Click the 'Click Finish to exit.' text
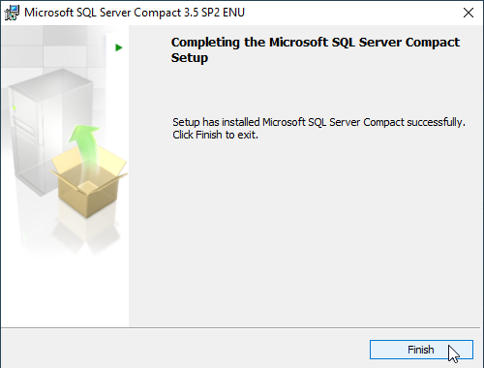The image size is (484, 368). click(x=215, y=135)
